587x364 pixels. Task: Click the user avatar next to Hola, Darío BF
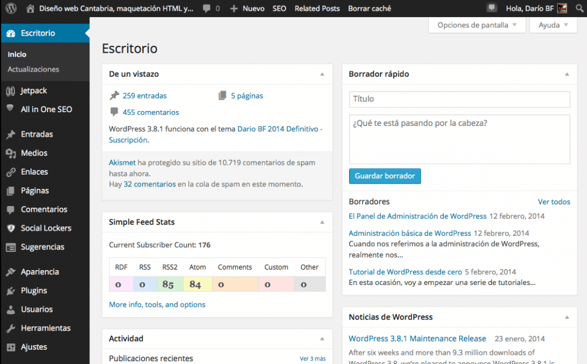coord(562,9)
